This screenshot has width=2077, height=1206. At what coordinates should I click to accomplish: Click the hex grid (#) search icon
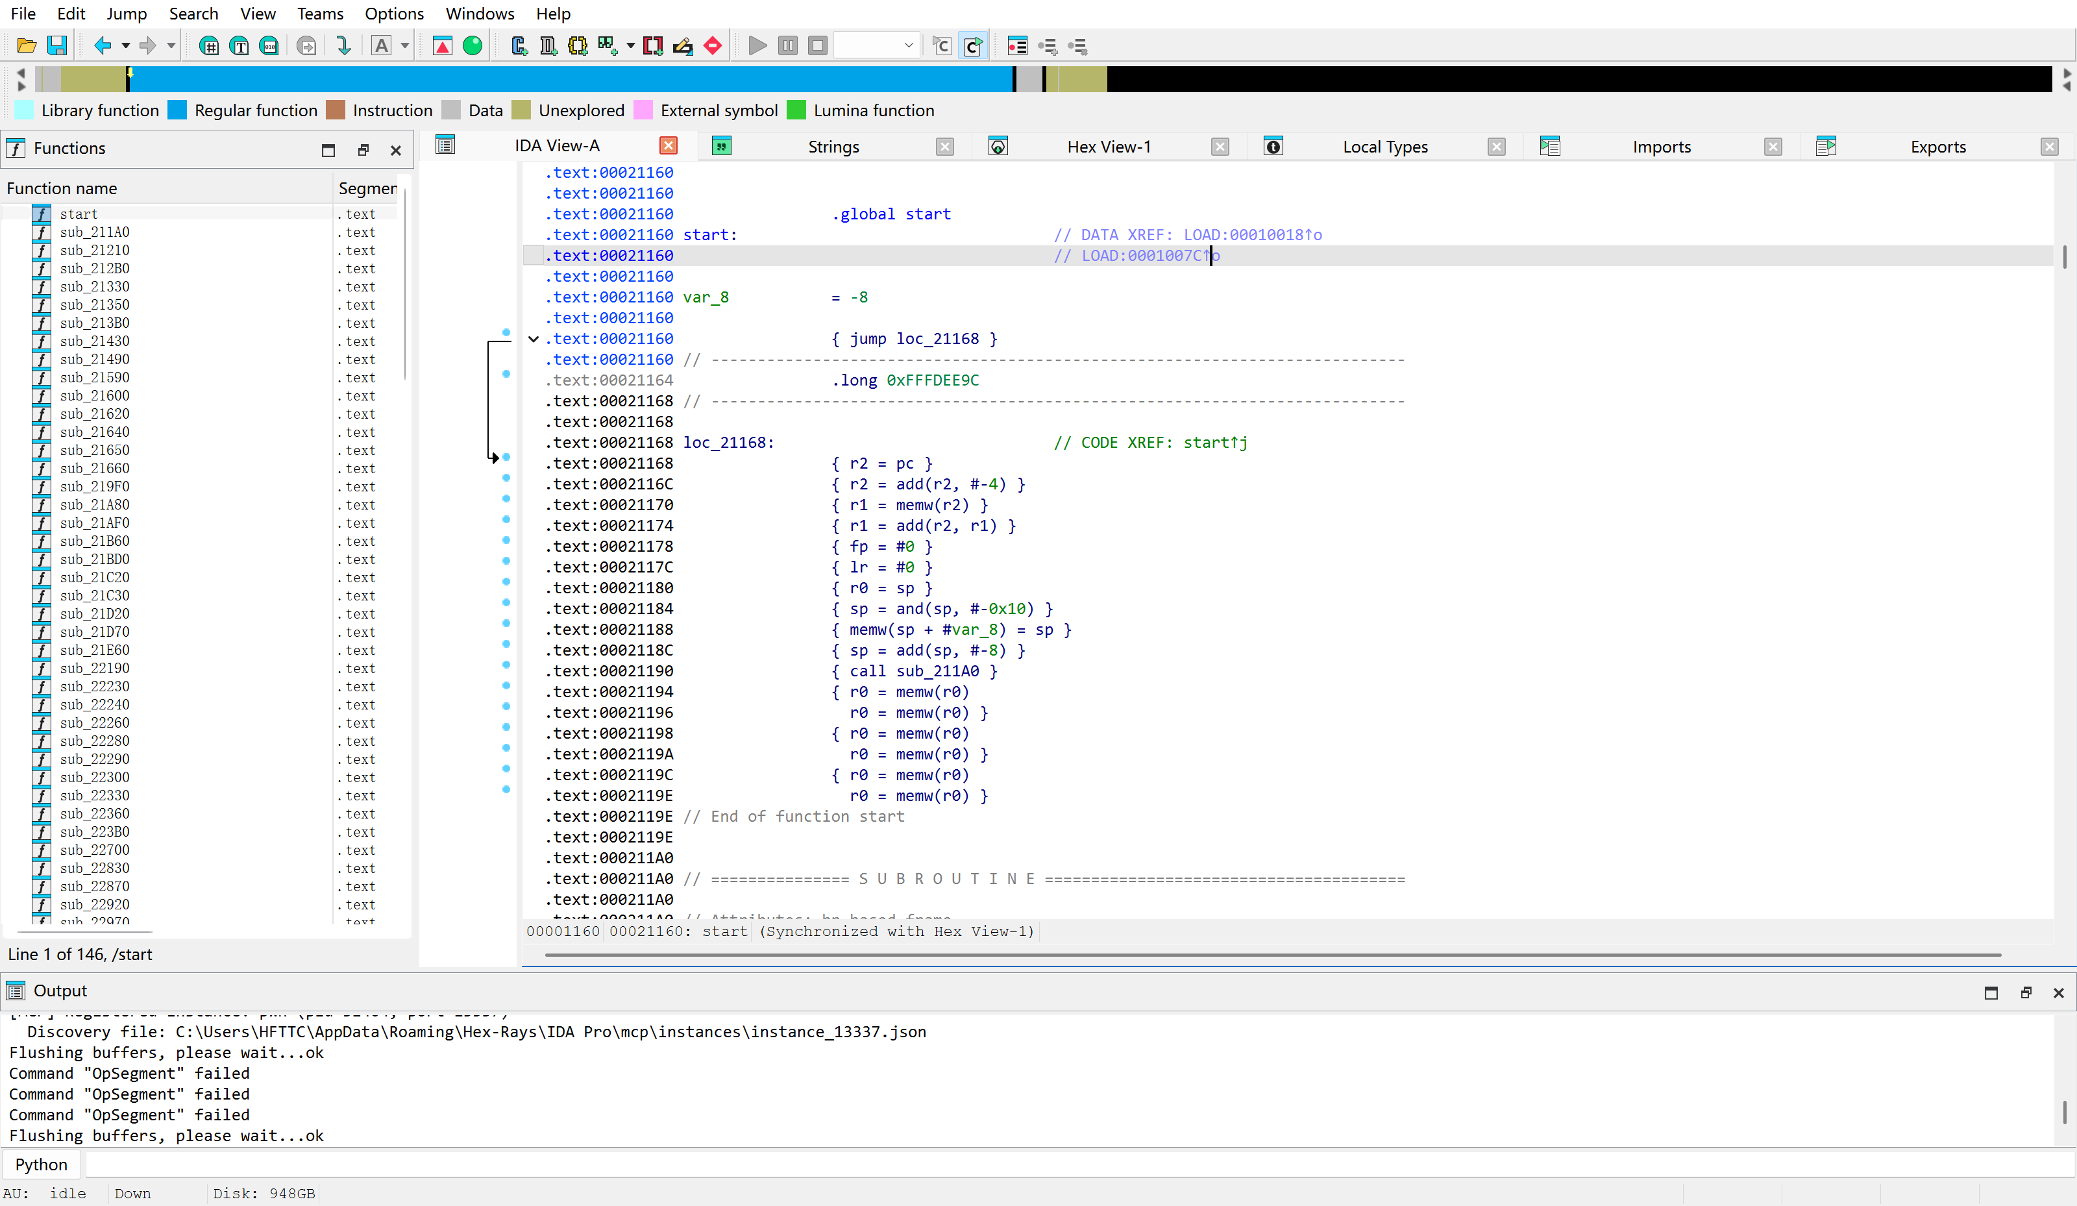point(210,45)
